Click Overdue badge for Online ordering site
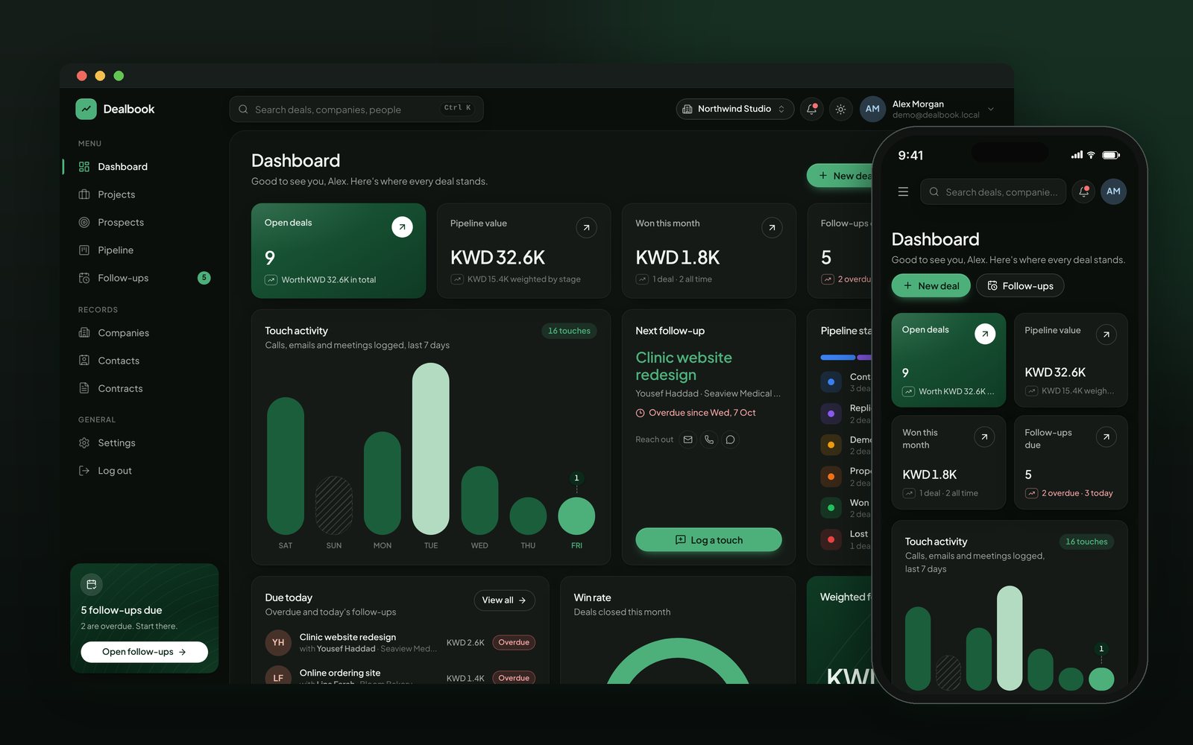This screenshot has width=1193, height=745. coord(514,678)
